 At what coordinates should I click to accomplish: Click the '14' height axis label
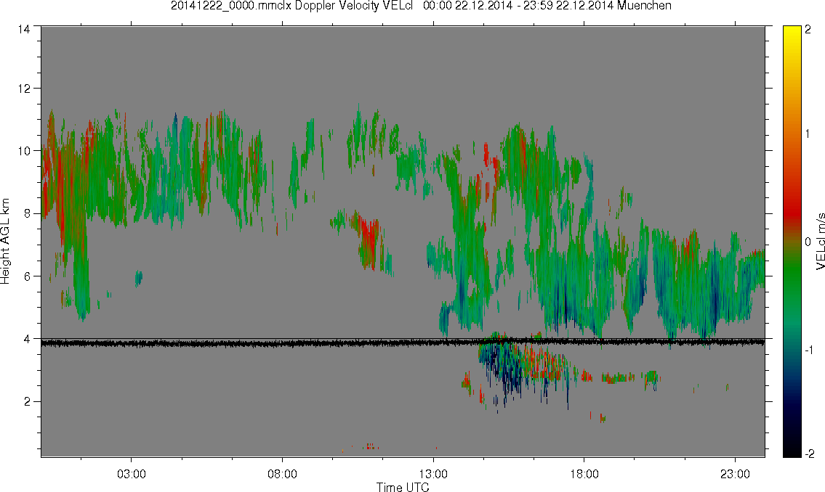tap(24, 30)
